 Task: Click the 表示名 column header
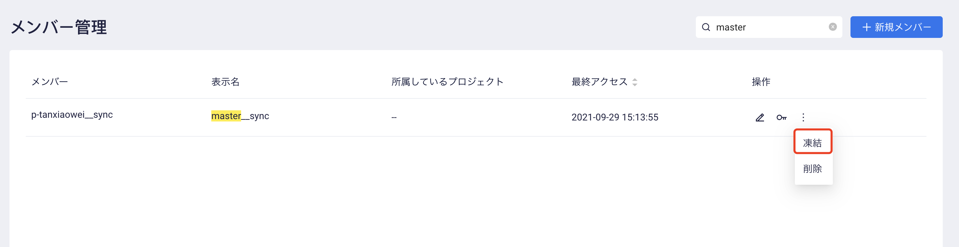pos(225,82)
